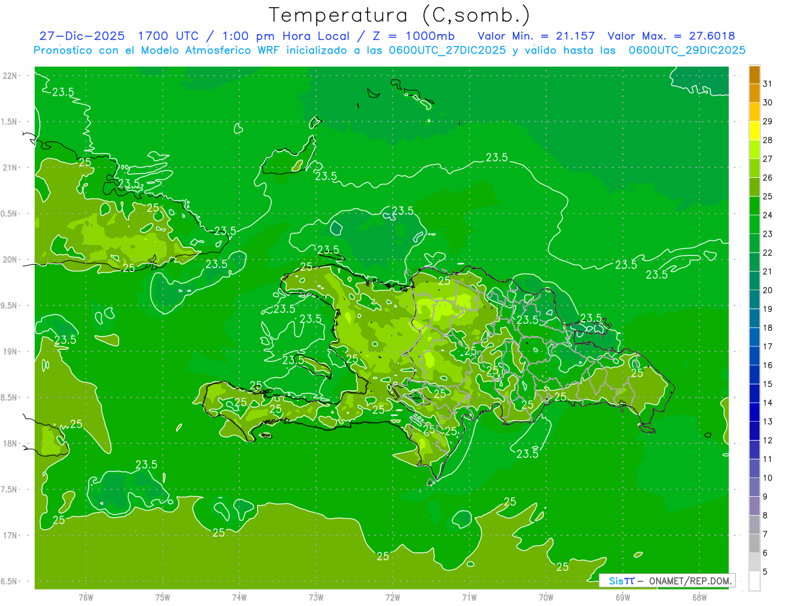Click the colorbar label '12'
Screen dimensions: 785x606
point(768,441)
